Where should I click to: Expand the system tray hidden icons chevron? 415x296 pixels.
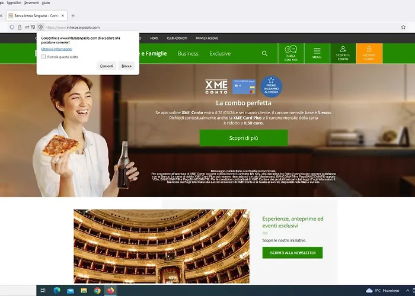point(408,291)
